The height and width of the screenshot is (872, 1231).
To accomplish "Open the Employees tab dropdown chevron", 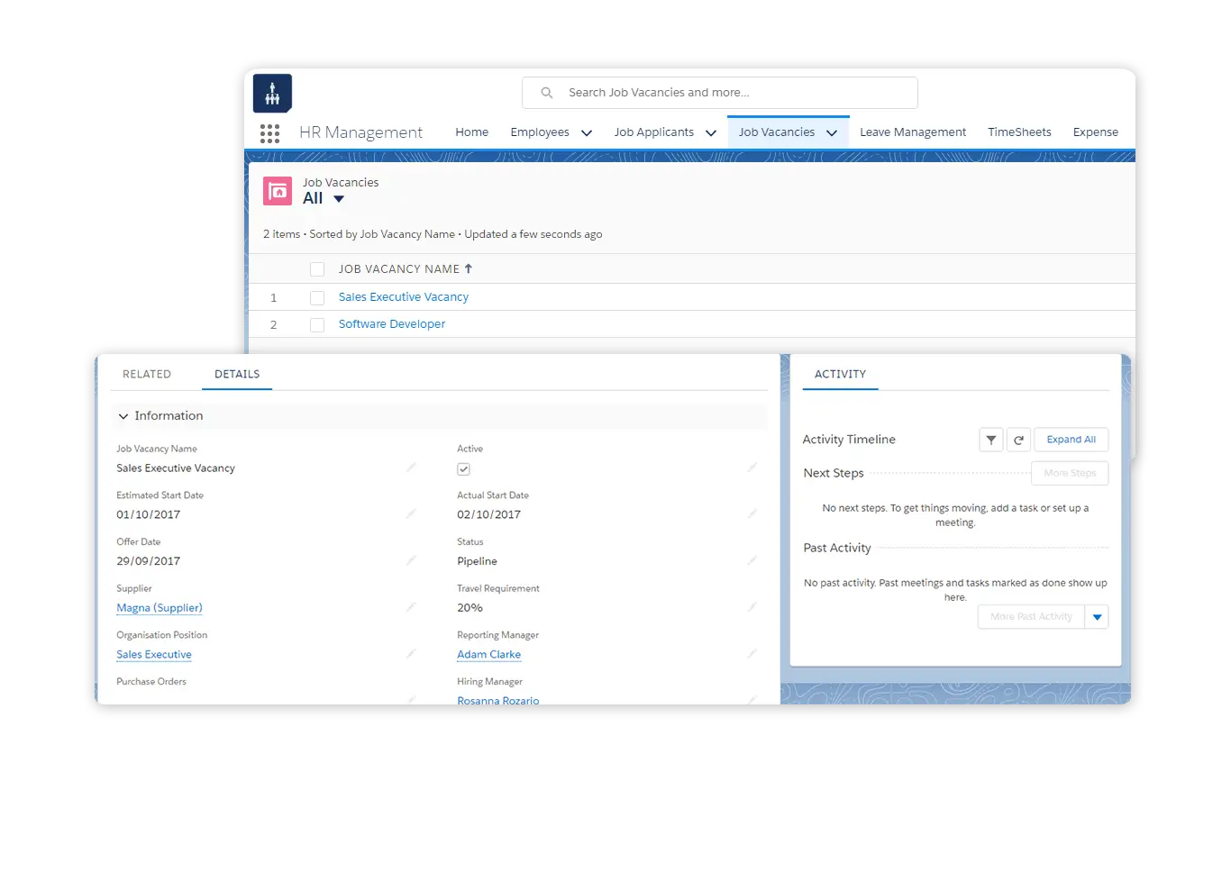I will tap(587, 132).
